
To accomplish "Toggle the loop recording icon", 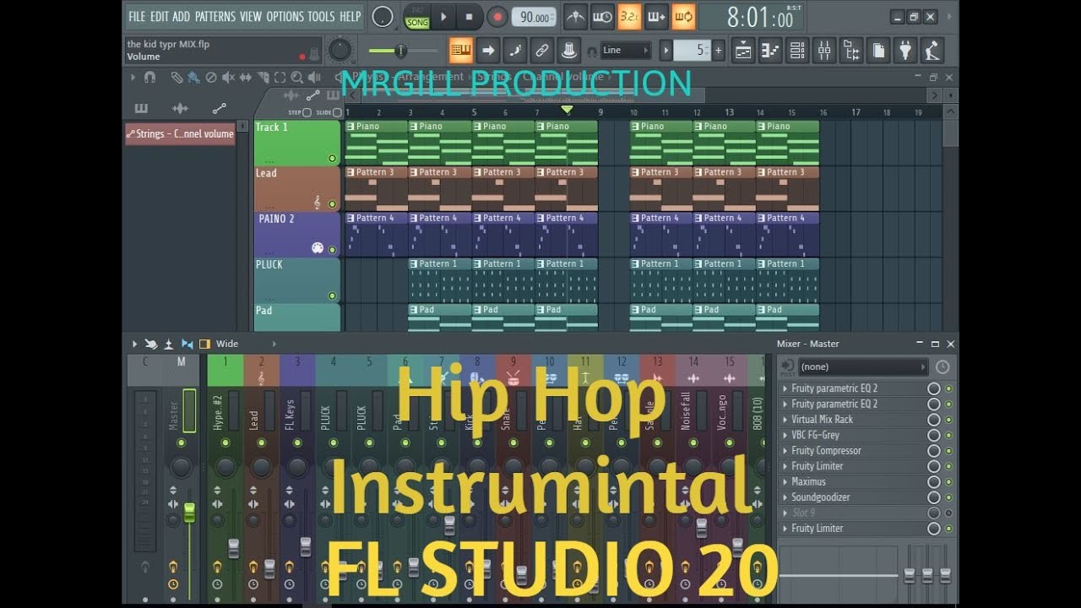I will pyautogui.click(x=683, y=16).
